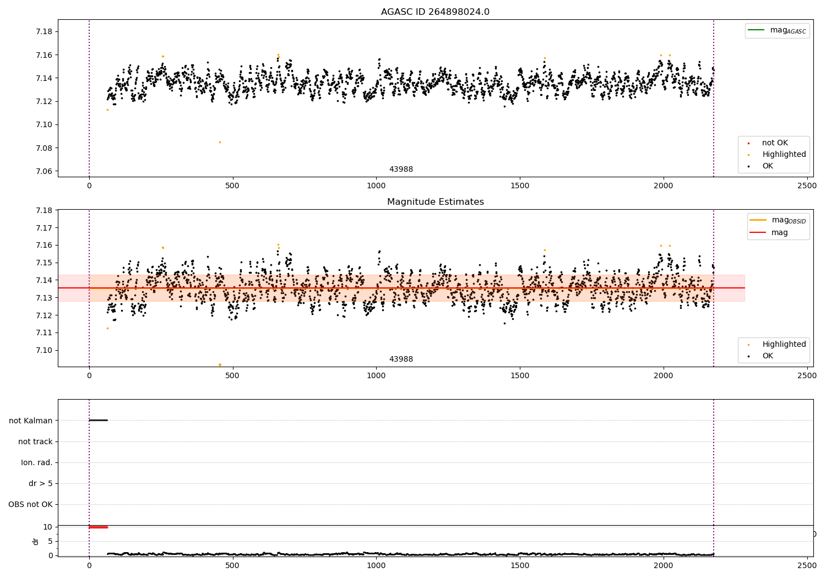Image resolution: width=826 pixels, height=578 pixels.
Task: Click the 7.15 tick on Magnitude Estimates y-axis
Action: [x=44, y=263]
